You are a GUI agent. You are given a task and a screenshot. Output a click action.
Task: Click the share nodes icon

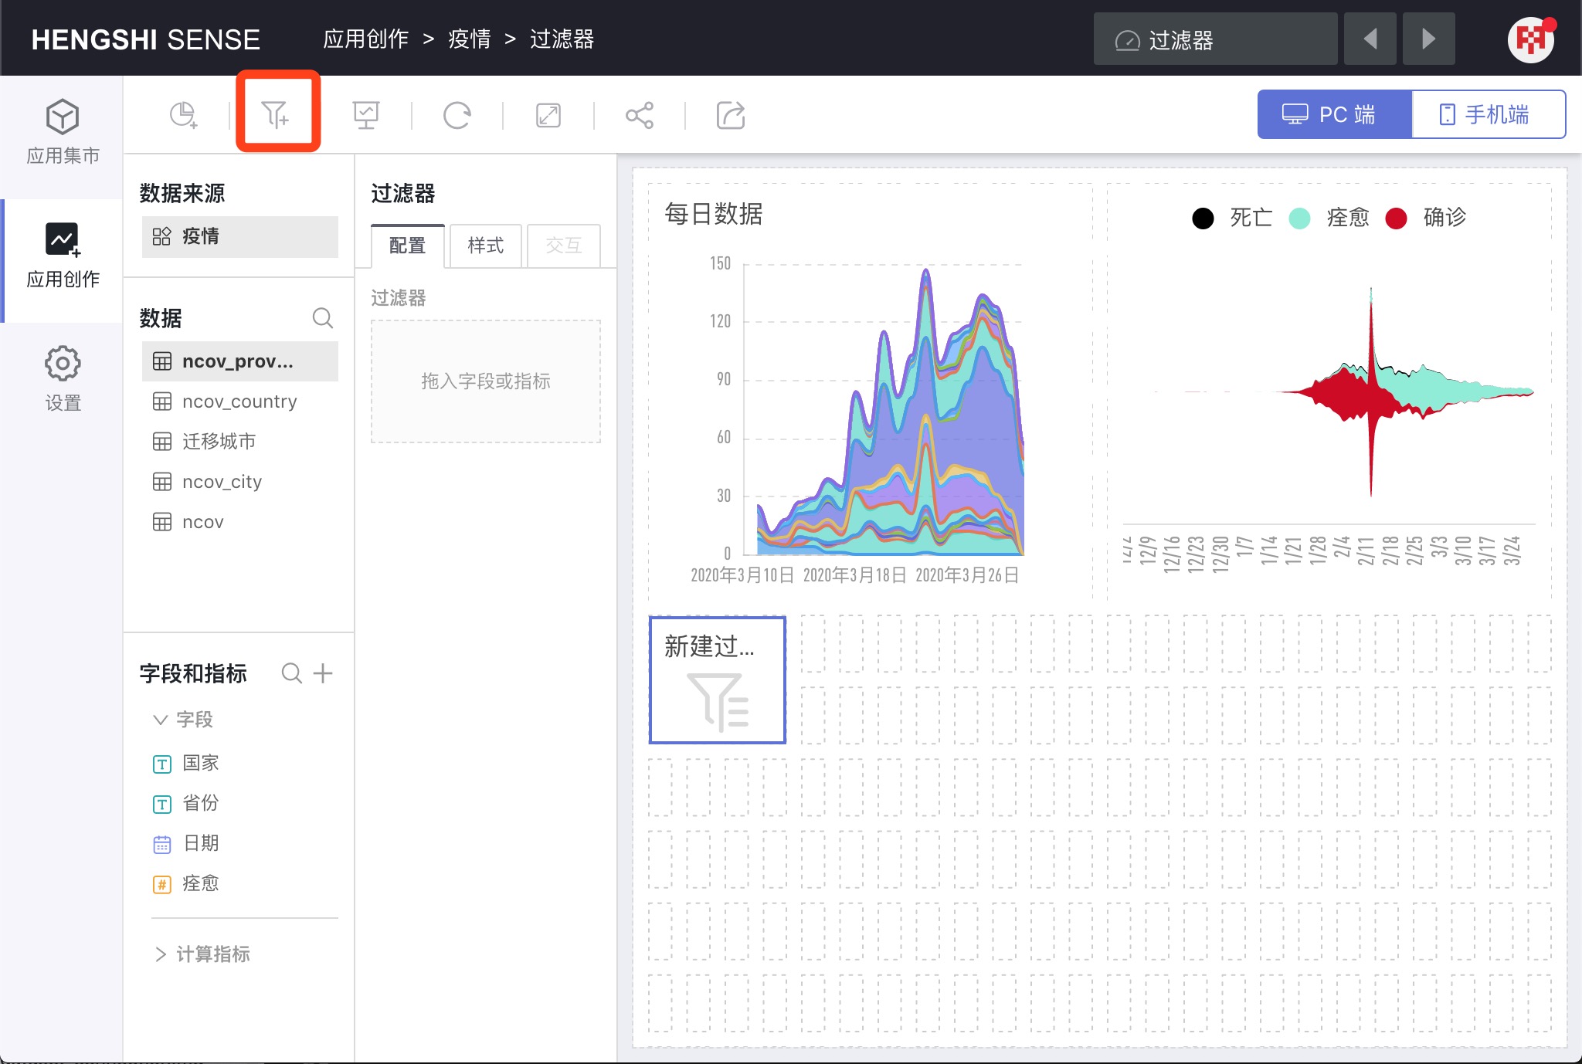click(640, 115)
